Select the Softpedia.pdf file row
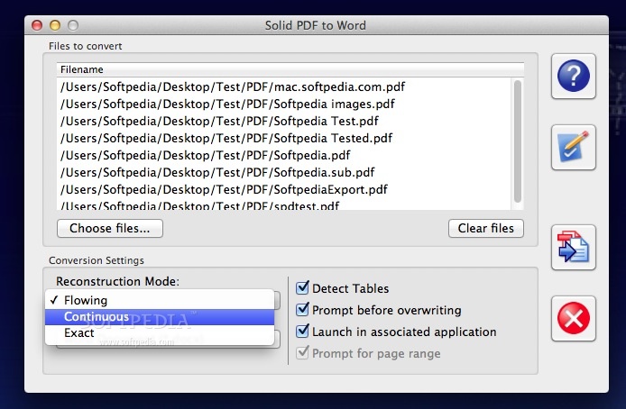The height and width of the screenshot is (409, 626). click(284, 155)
